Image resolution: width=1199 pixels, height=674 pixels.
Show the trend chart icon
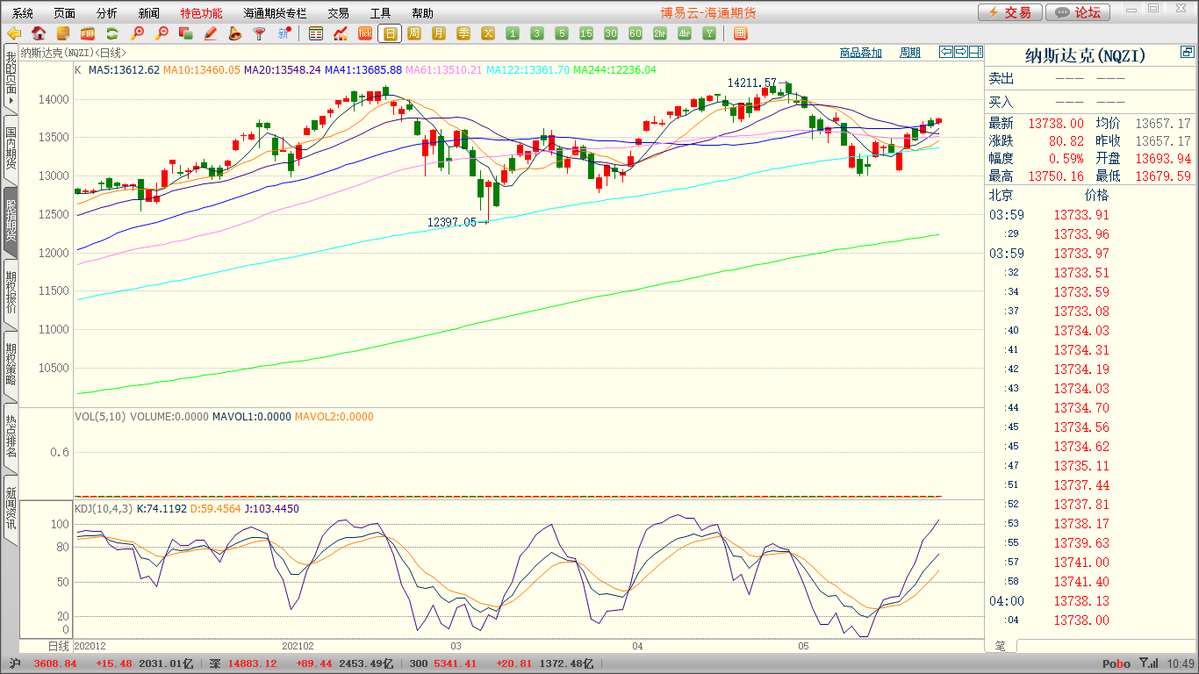(341, 33)
